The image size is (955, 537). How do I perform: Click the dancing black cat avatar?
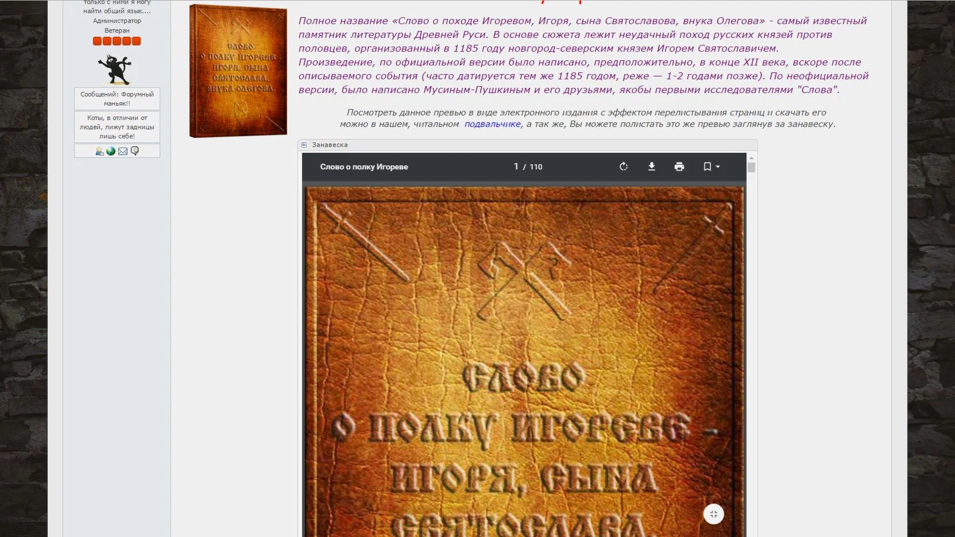tap(115, 69)
